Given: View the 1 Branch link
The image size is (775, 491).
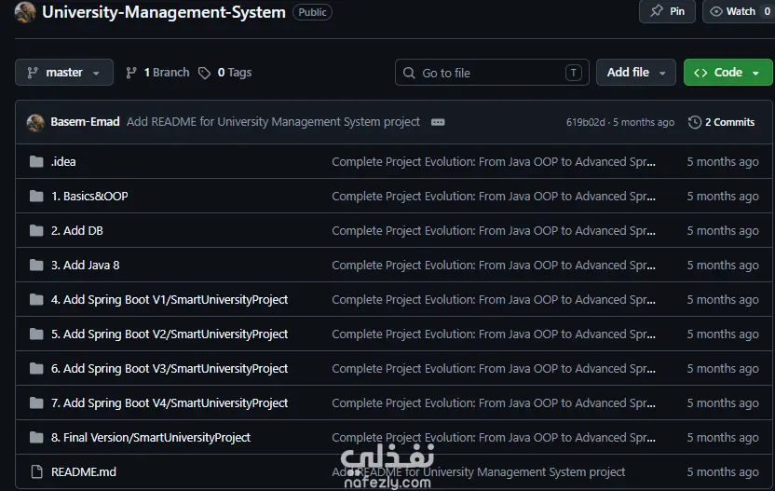Looking at the screenshot, I should (157, 73).
